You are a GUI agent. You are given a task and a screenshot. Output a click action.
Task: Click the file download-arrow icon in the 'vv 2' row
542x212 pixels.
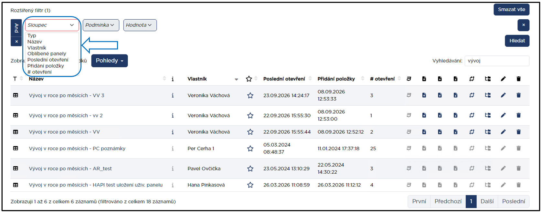point(440,115)
